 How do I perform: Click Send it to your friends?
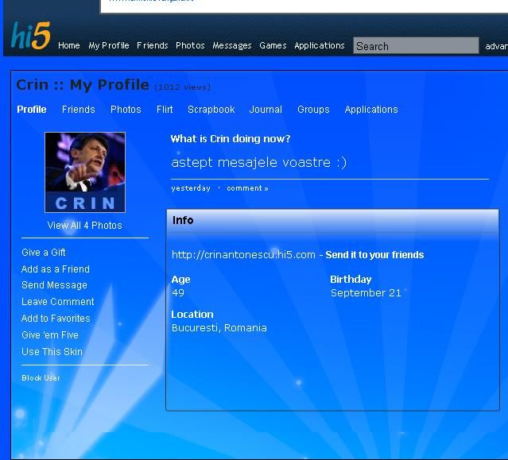coord(374,255)
